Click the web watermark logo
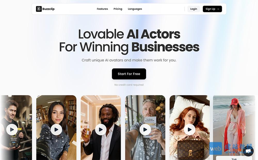This screenshot has height=160, width=258. click(215, 148)
